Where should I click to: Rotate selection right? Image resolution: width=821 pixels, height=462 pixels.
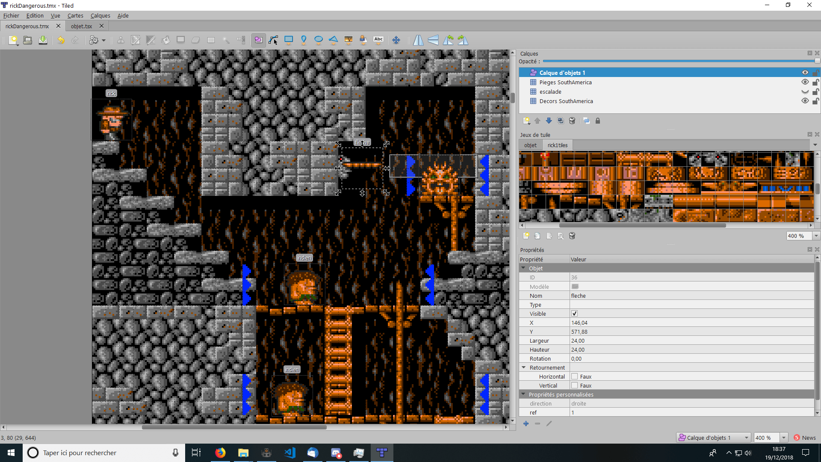(463, 40)
